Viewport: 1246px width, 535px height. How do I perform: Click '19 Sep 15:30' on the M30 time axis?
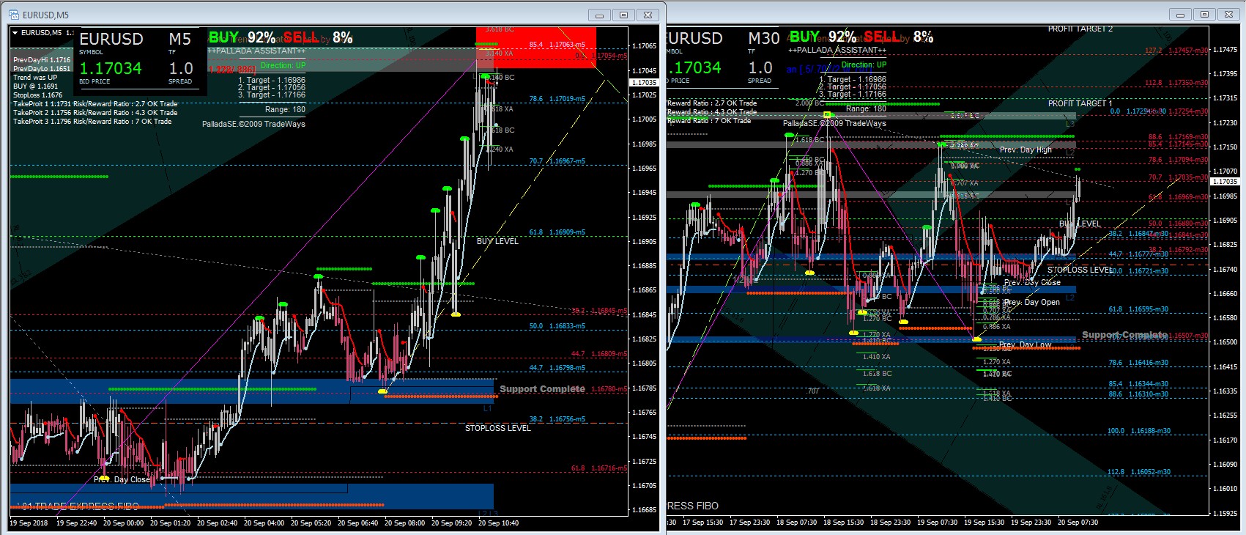pyautogui.click(x=984, y=523)
